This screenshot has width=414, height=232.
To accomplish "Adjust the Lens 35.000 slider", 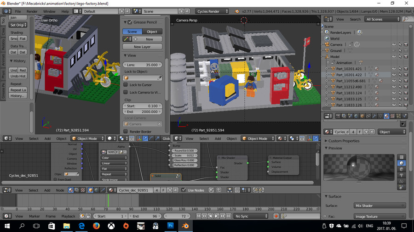I will (x=142, y=65).
